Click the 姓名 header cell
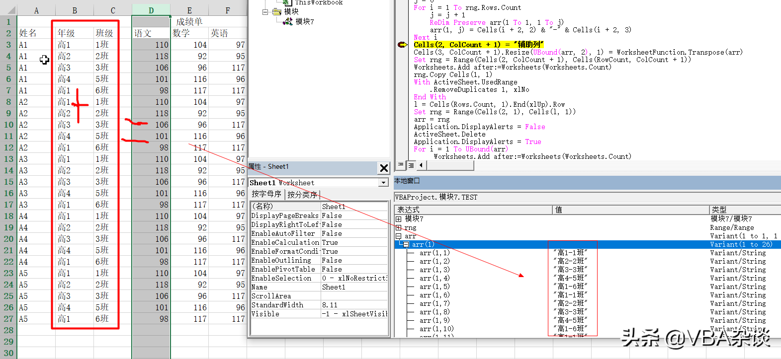781x359 pixels. pyautogui.click(x=36, y=33)
